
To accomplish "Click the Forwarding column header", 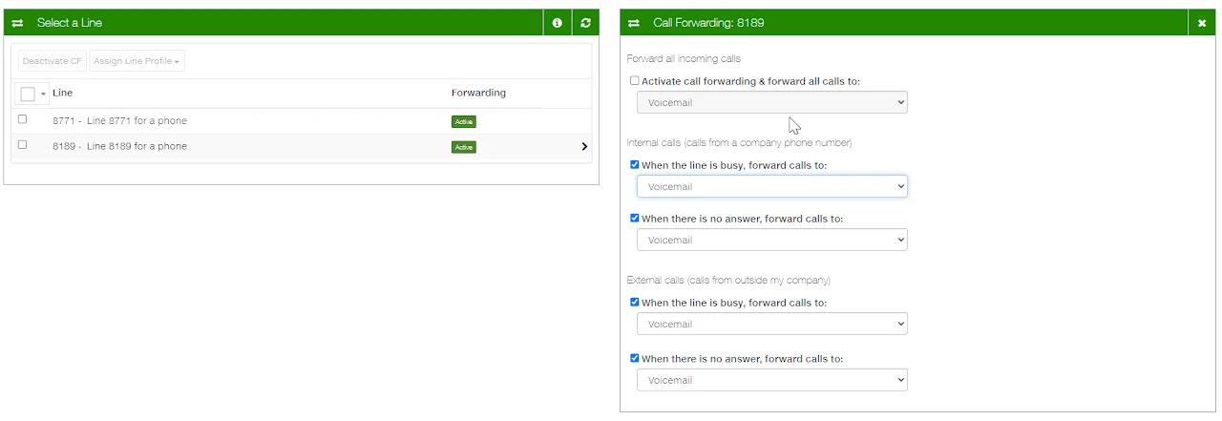I will pyautogui.click(x=478, y=93).
